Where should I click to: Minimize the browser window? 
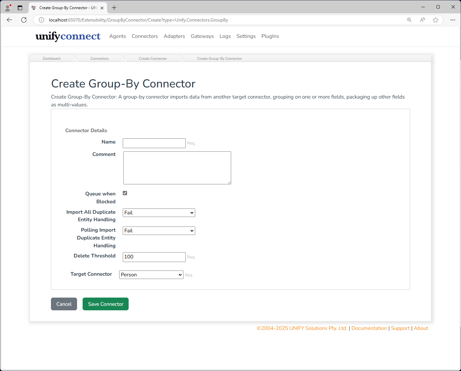click(x=423, y=7)
